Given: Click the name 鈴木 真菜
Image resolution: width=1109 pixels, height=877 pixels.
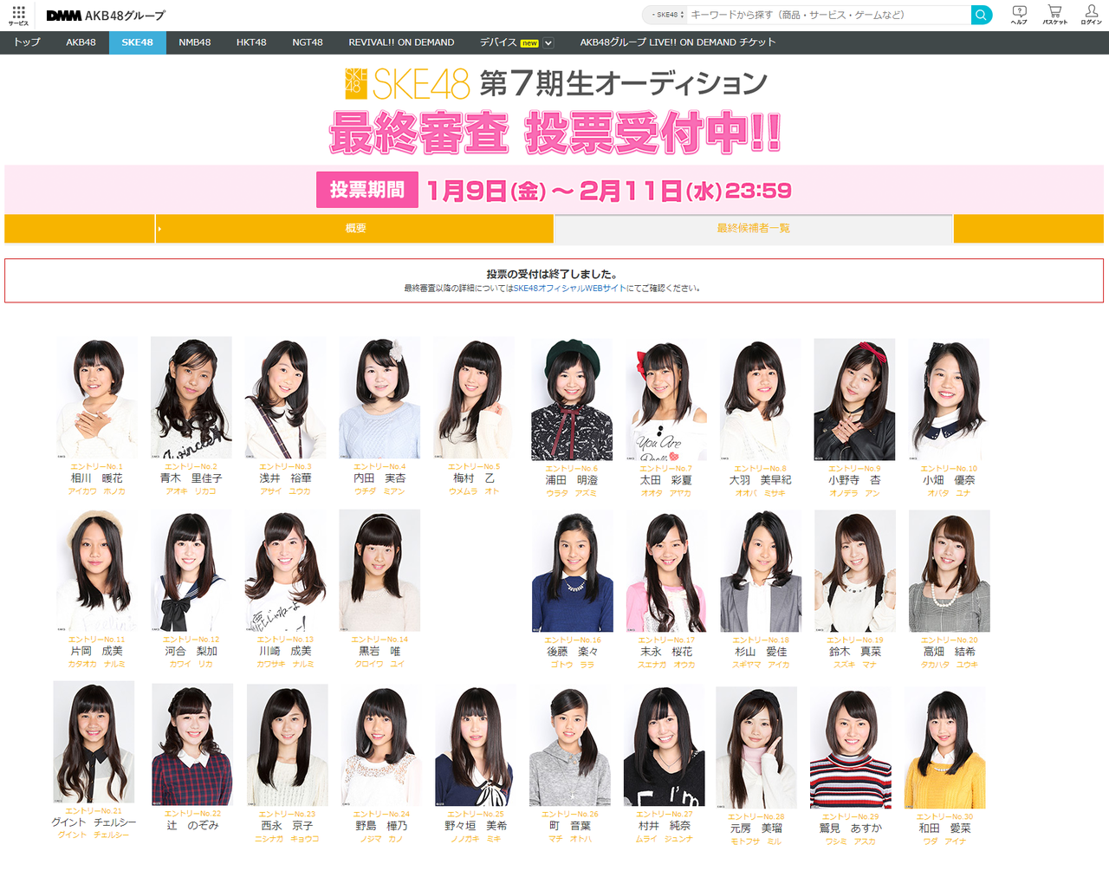Looking at the screenshot, I should [x=855, y=652].
